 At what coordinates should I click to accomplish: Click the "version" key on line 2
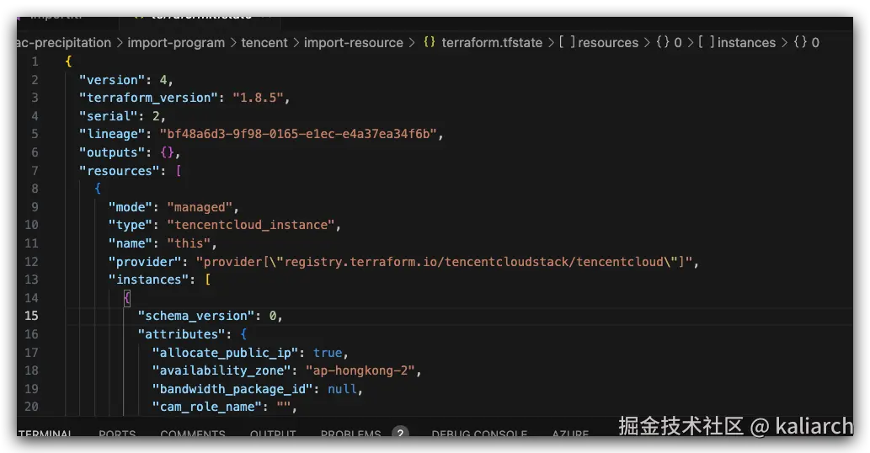[112, 80]
